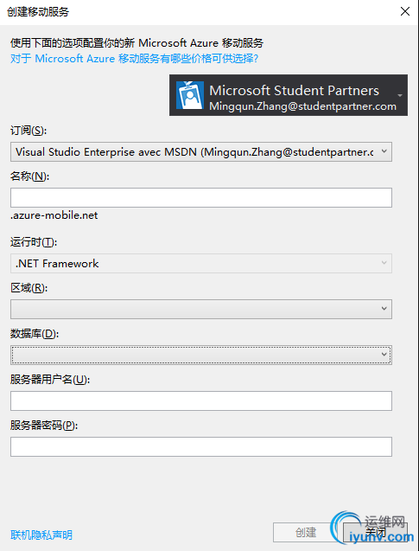The height and width of the screenshot is (551, 419).
Task: Open the 订阅 subscription dropdown
Action: pos(201,152)
